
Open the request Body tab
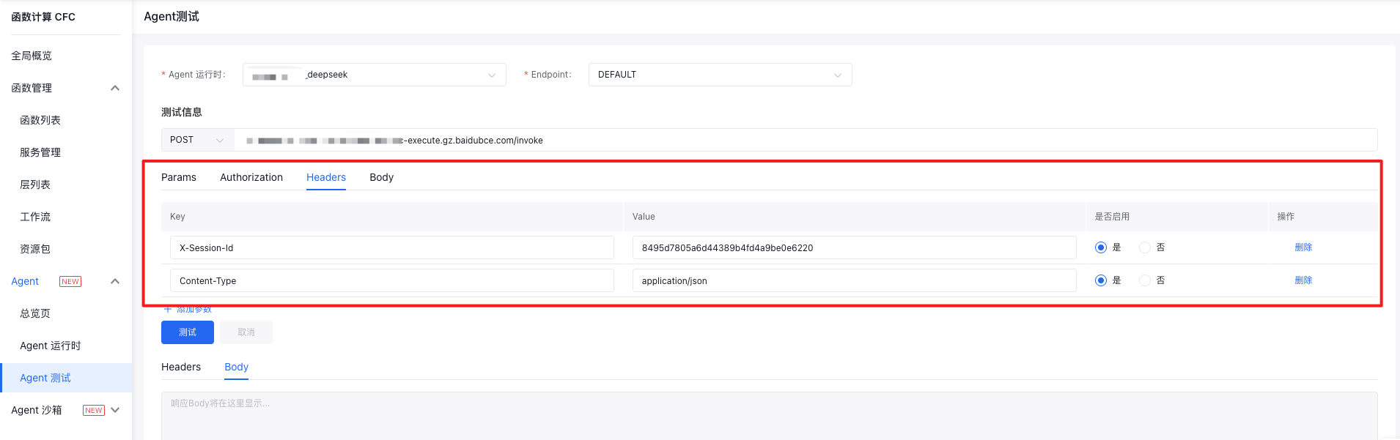tap(381, 177)
